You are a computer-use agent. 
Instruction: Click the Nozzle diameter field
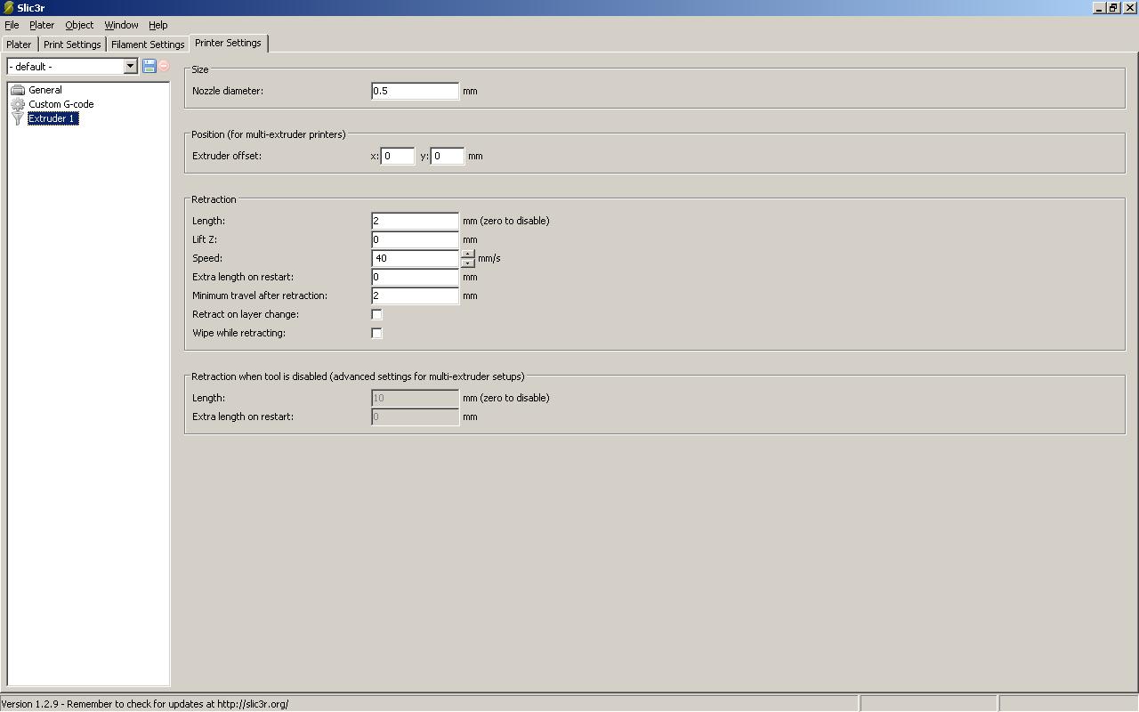click(x=415, y=91)
